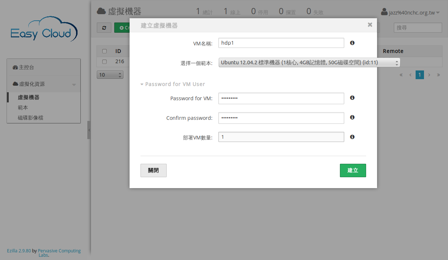Collapse the Password for VM User section
Image resolution: width=448 pixels, height=260 pixels.
[x=173, y=84]
